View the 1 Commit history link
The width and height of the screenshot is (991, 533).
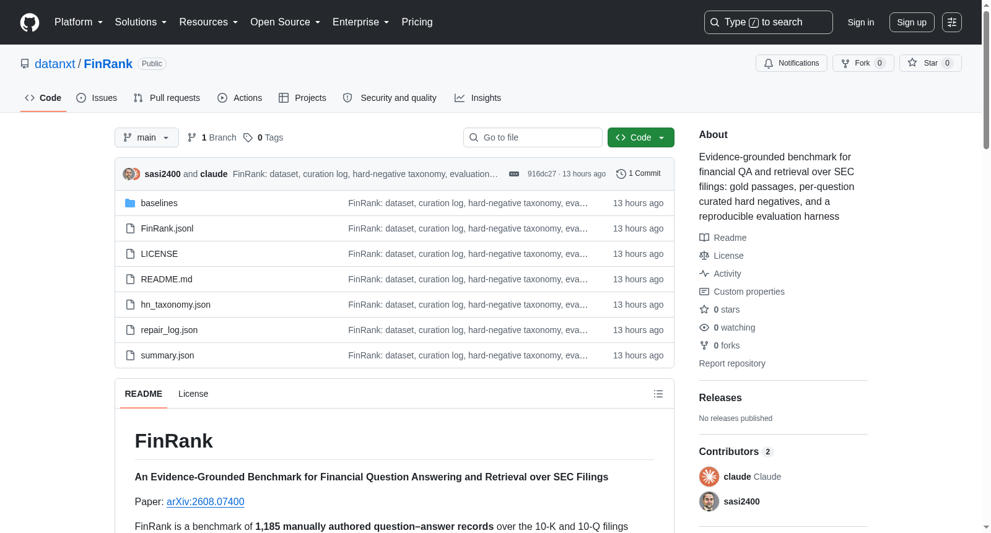[x=639, y=174]
